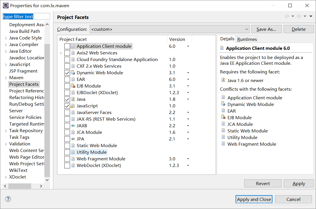Switch to the Details tab
The width and height of the screenshot is (316, 209).
(x=227, y=39)
